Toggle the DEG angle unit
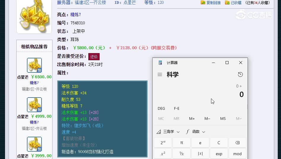The image size is (281, 159). click(161, 109)
